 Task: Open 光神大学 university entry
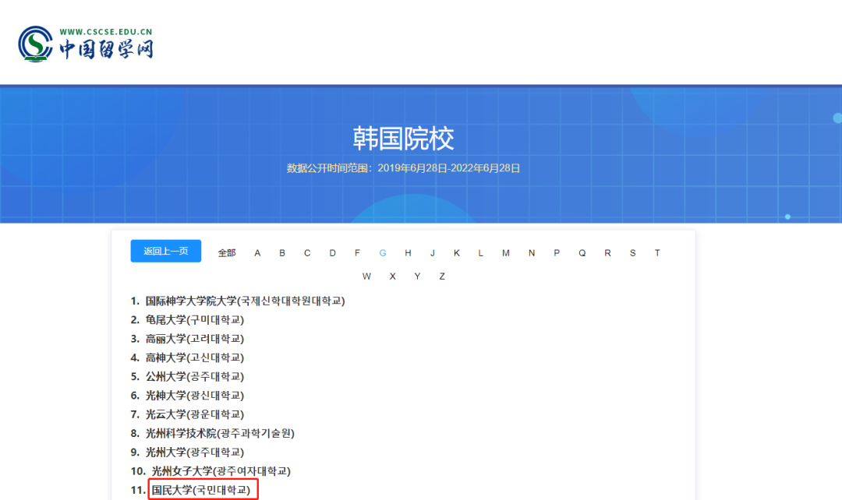coord(194,396)
